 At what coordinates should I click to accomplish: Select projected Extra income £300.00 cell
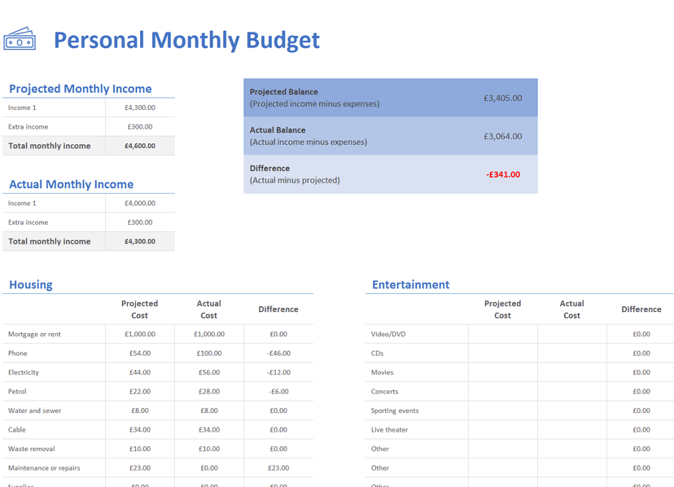(139, 127)
